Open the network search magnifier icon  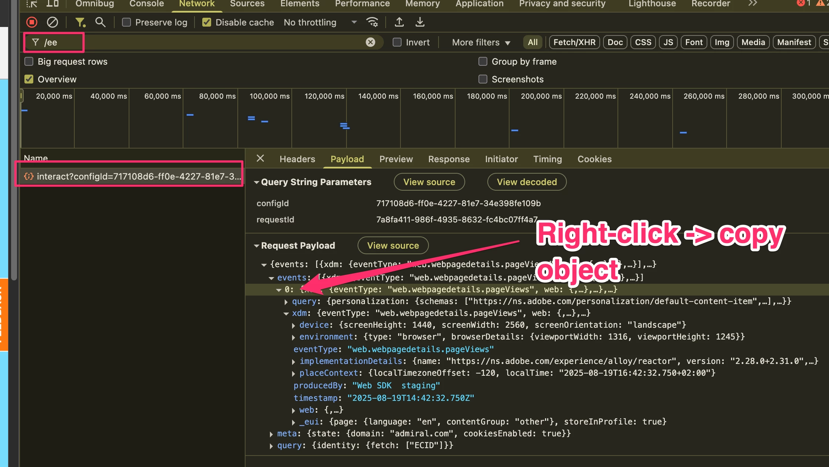(100, 22)
